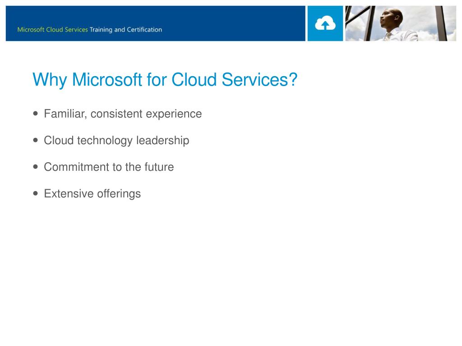This screenshot has height=346, width=462.
Task: Click the bullet dot before "Cloud technology leadership"
Action: point(36,140)
